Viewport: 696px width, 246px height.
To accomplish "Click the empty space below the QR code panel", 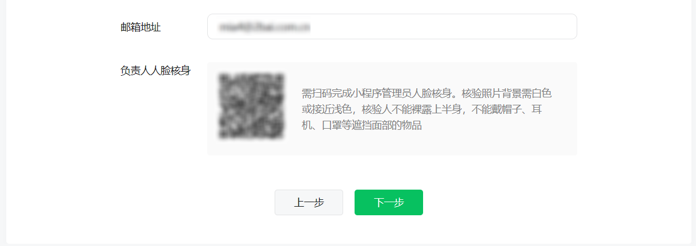I will pos(392,171).
